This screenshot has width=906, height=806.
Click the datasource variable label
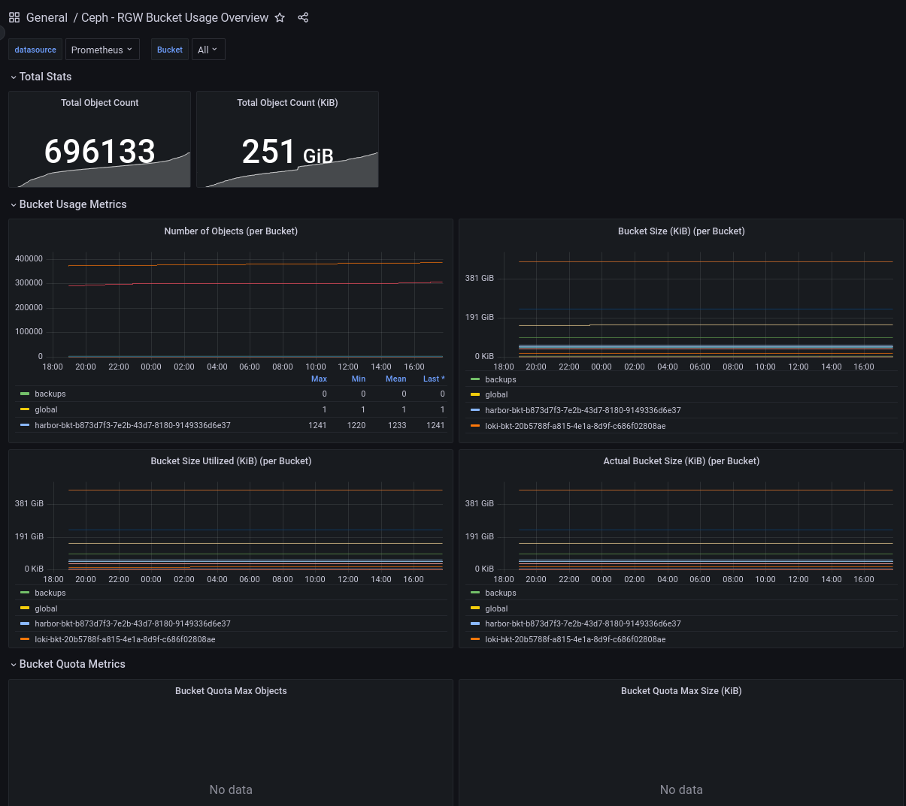35,50
